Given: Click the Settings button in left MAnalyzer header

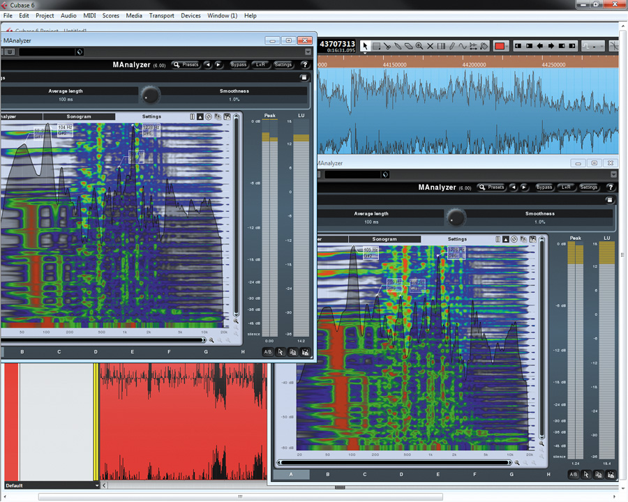Looking at the screenshot, I should [x=283, y=65].
